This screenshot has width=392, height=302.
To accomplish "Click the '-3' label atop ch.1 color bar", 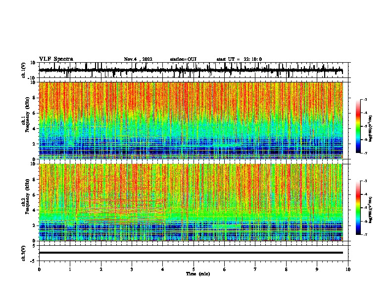I will pyautogui.click(x=365, y=99).
